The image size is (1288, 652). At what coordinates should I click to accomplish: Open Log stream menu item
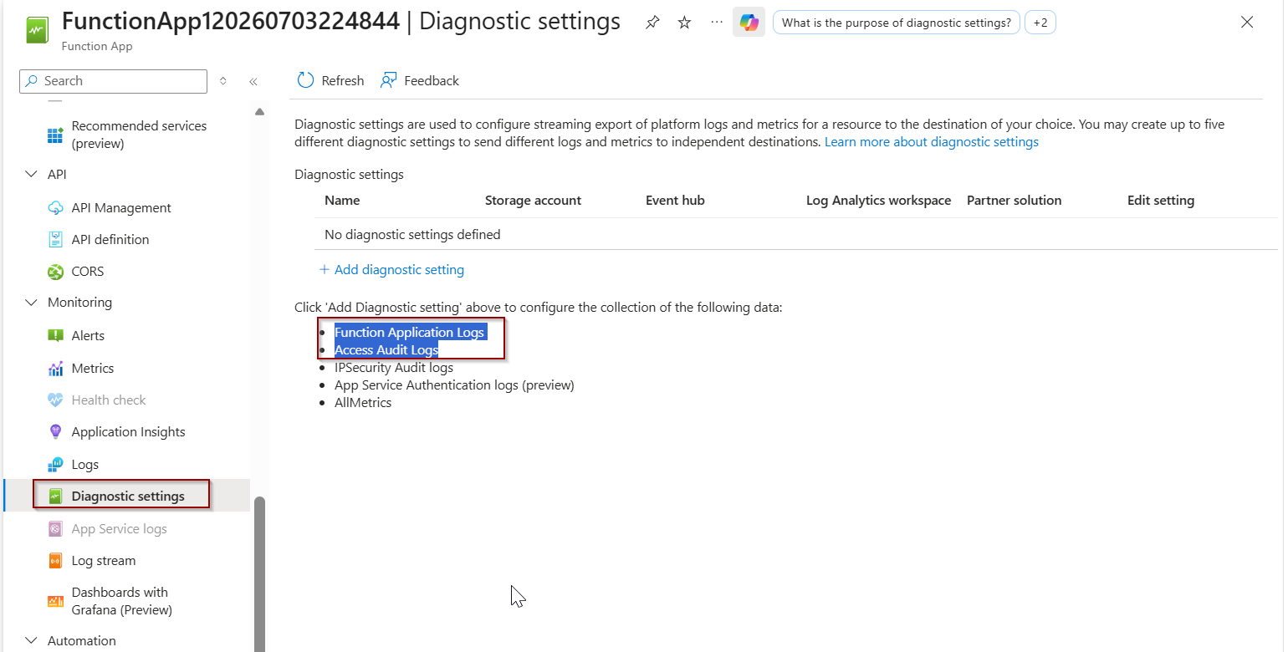pyautogui.click(x=104, y=561)
